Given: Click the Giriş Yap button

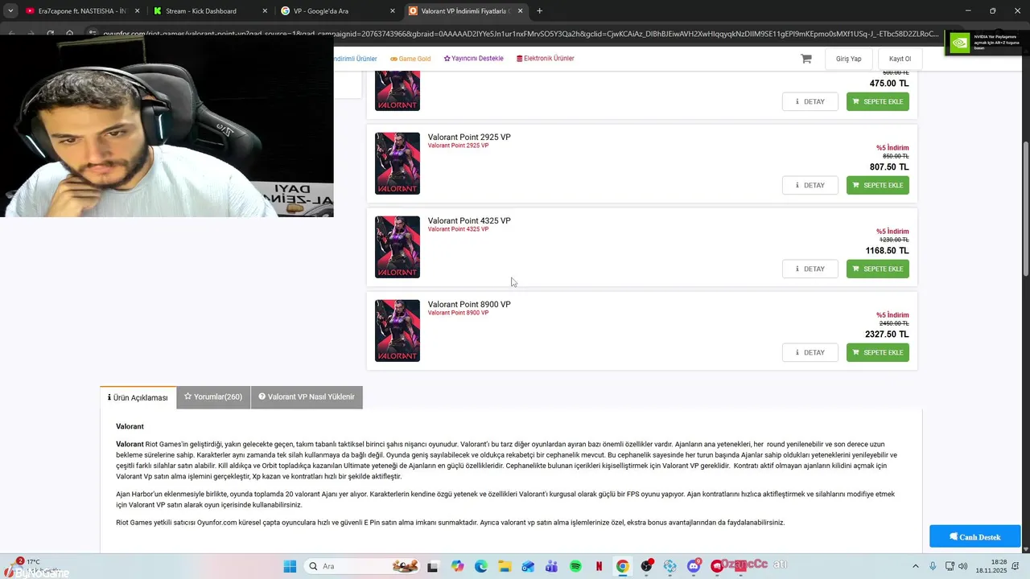Looking at the screenshot, I should pos(849,59).
